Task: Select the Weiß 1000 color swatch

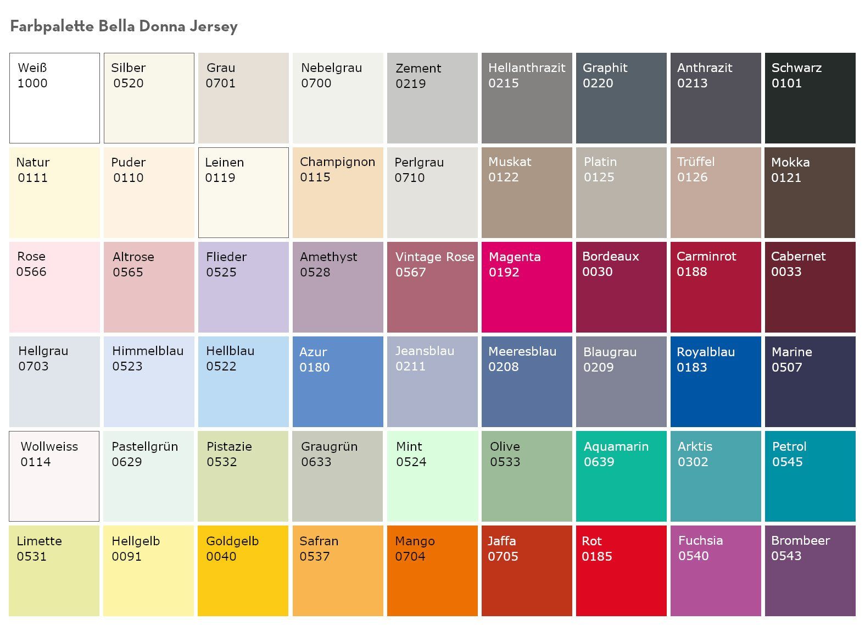Action: [54, 98]
